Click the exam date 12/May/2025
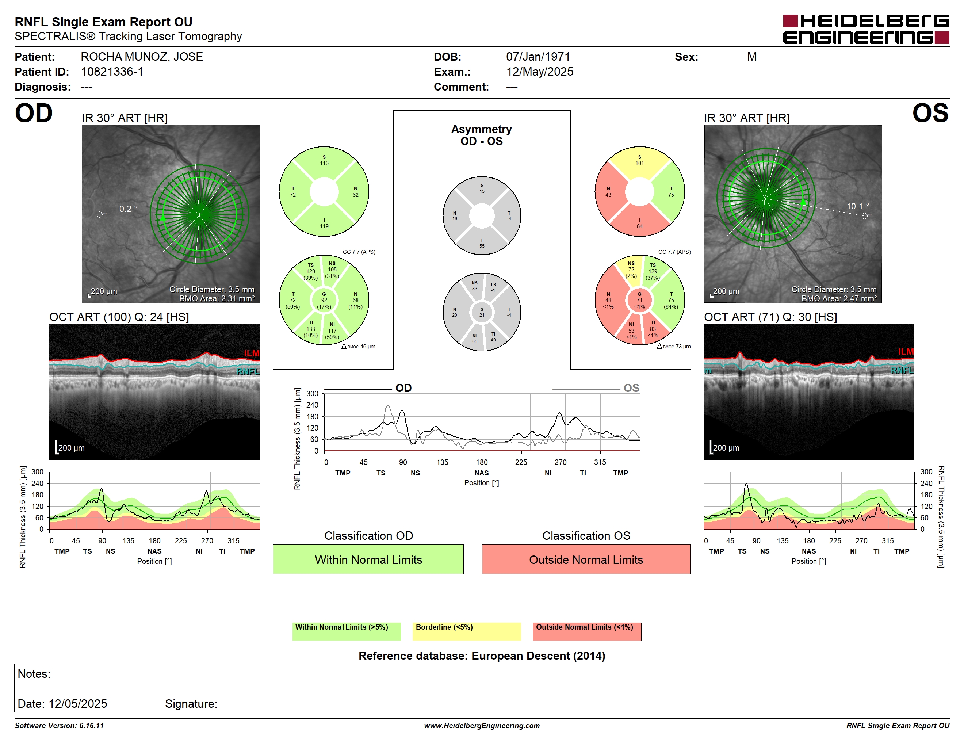This screenshot has height=745, width=964. pyautogui.click(x=539, y=72)
